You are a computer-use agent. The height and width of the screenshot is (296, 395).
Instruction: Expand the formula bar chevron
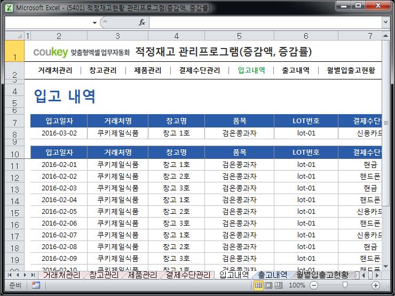coord(385,22)
